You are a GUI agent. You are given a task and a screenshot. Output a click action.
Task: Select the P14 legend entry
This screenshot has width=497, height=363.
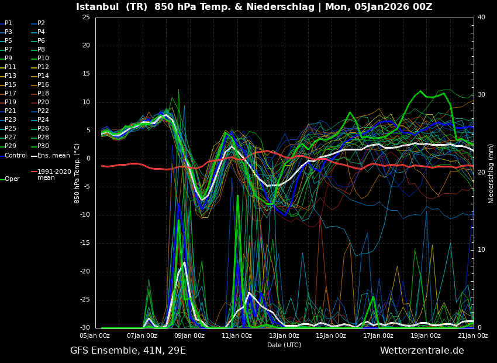click(43, 76)
